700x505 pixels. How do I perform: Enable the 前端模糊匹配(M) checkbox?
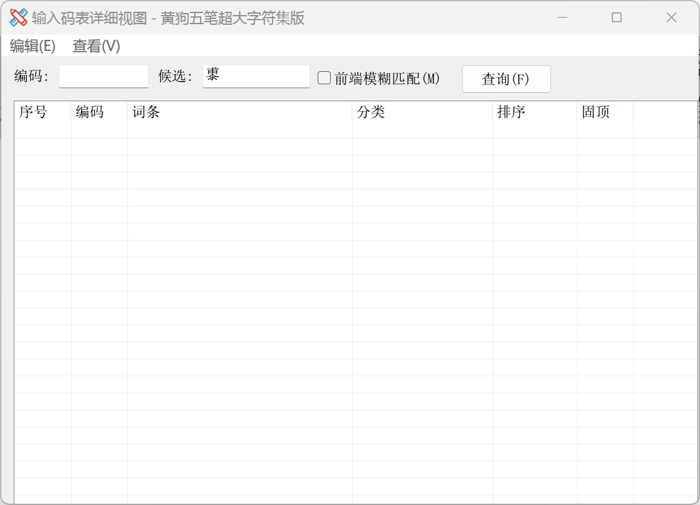tap(324, 78)
